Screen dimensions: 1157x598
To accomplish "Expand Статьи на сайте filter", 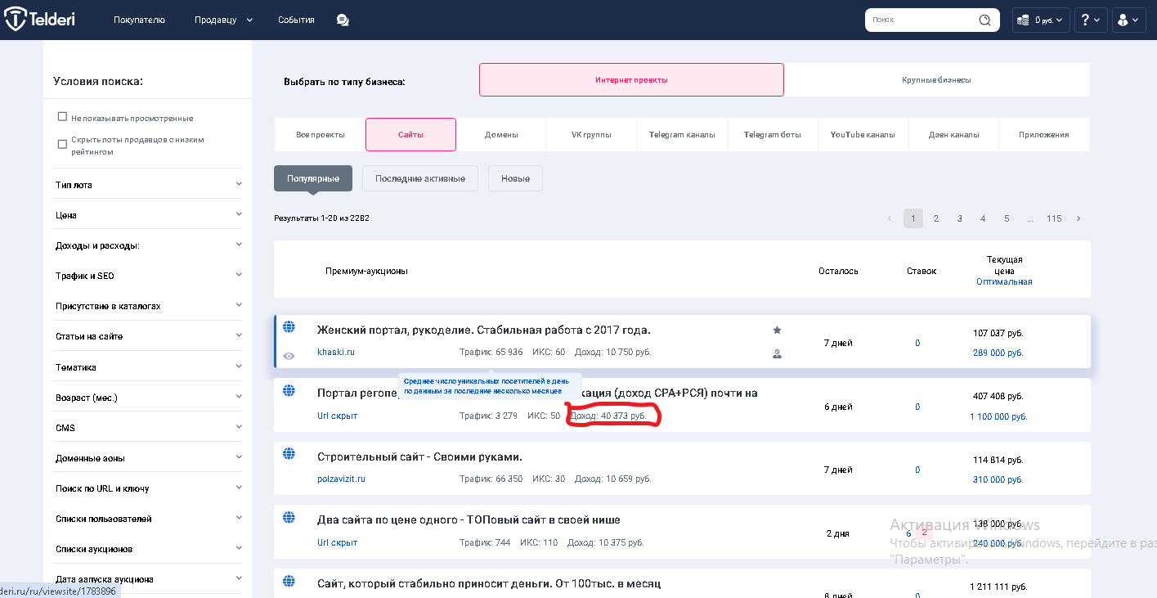I will coord(148,336).
